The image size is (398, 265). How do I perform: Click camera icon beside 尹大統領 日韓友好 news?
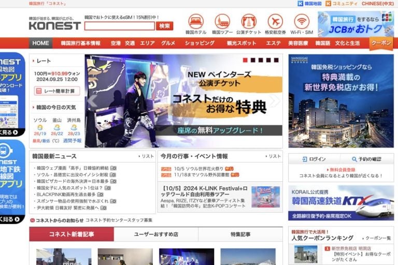pyautogui.click(x=103, y=208)
